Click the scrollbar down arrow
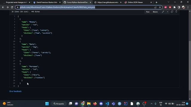Image resolution: width=191 pixels, height=107 pixels. (x=190, y=99)
